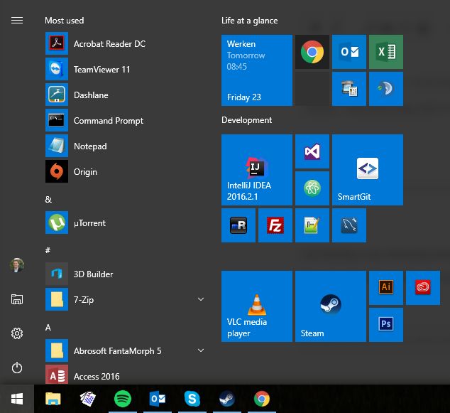
Task: Open µTorrent in the app list
Action: coord(125,222)
